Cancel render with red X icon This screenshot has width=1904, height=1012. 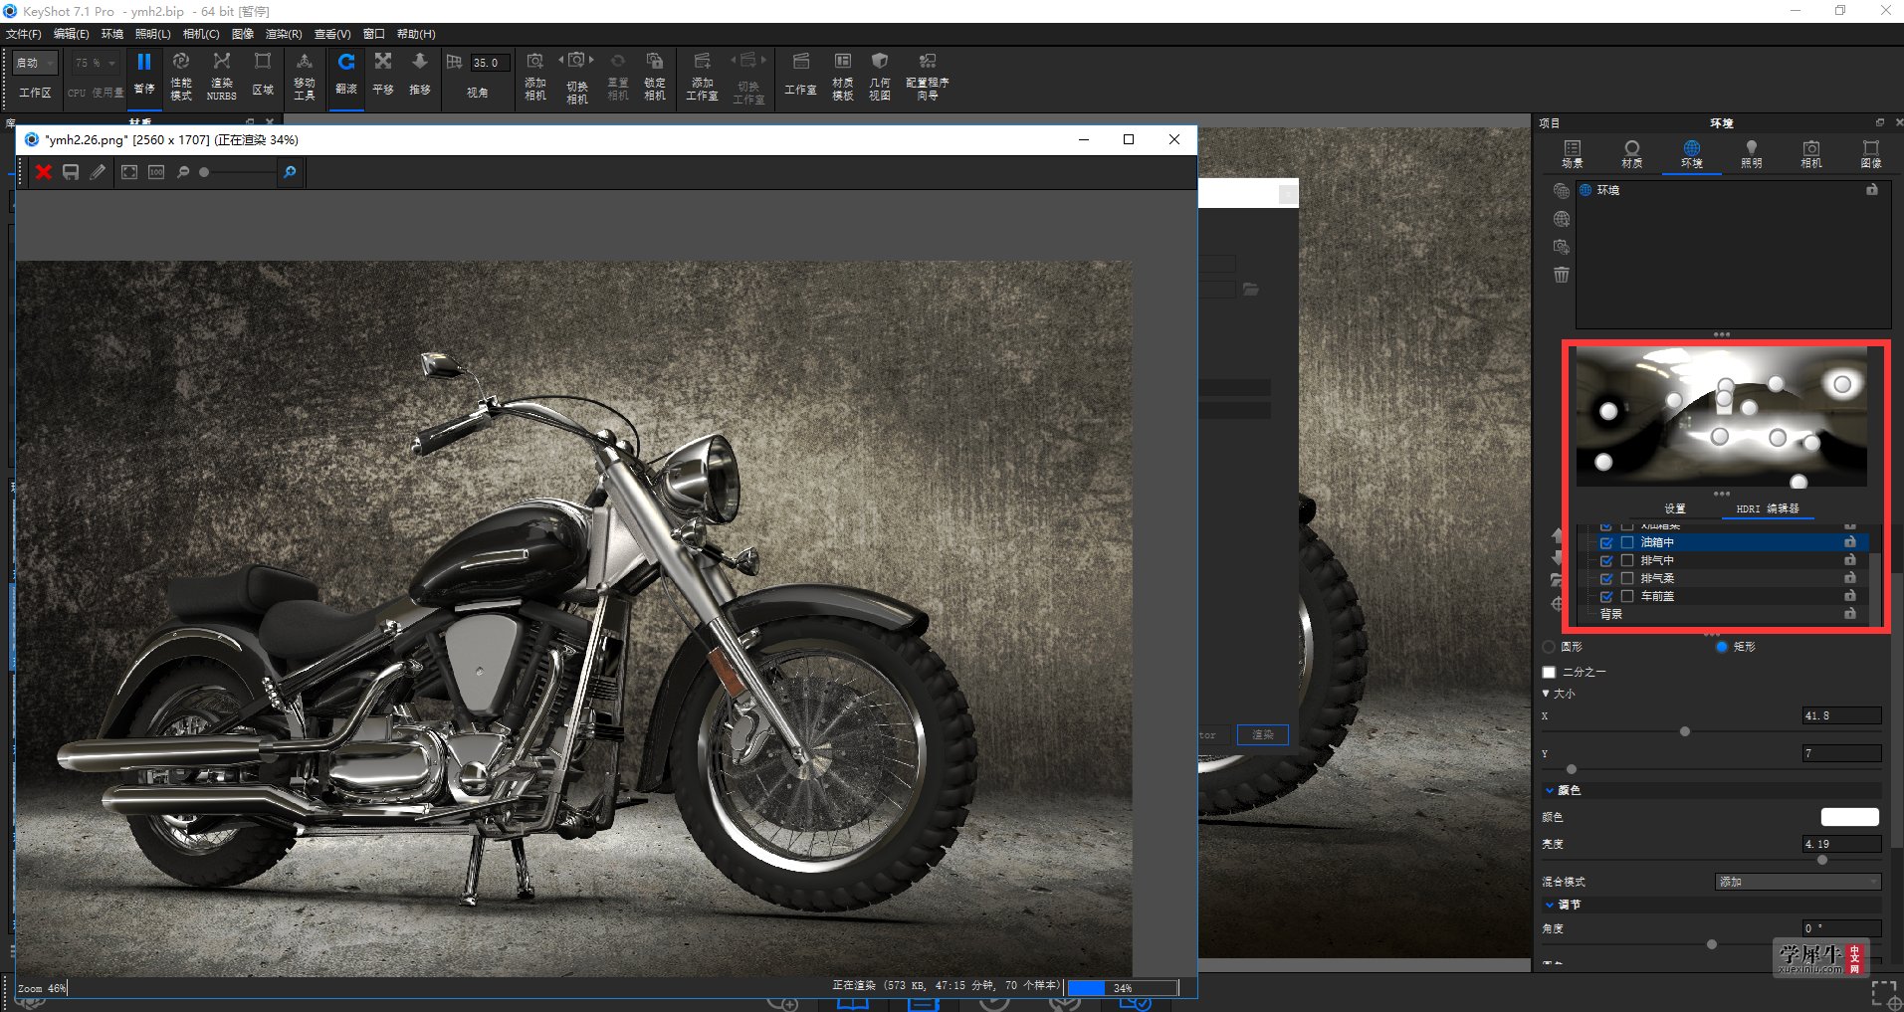[44, 172]
